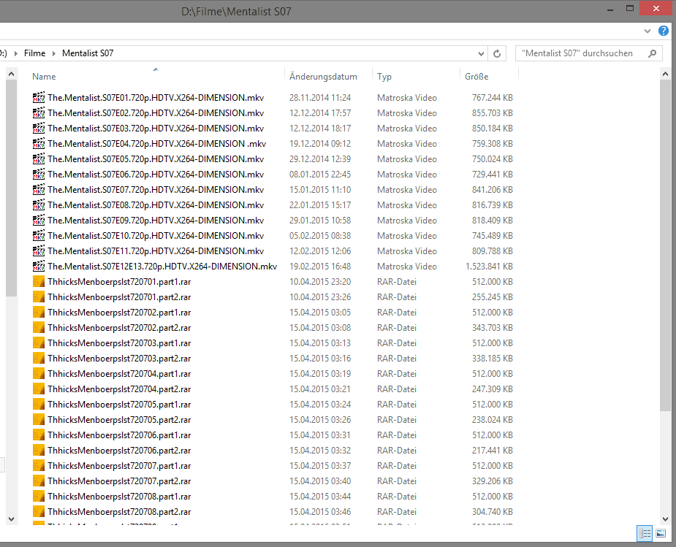The height and width of the screenshot is (547, 676).
Task: Expand the breadcrumb arrow before Filme
Action: 16,53
